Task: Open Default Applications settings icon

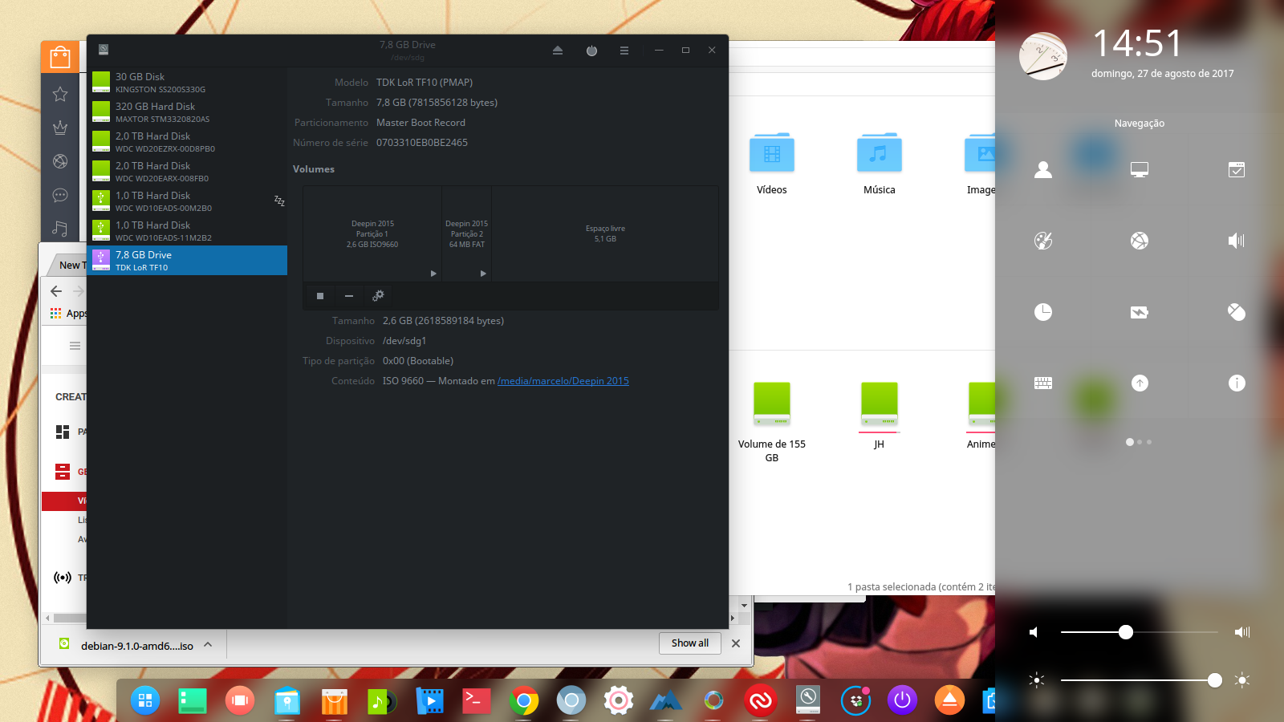Action: [1237, 169]
